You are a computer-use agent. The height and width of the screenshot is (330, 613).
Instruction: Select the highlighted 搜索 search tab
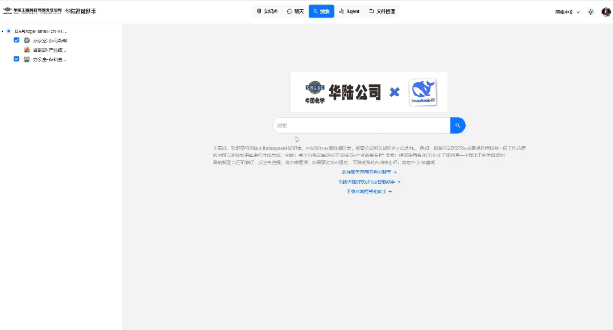click(x=321, y=11)
